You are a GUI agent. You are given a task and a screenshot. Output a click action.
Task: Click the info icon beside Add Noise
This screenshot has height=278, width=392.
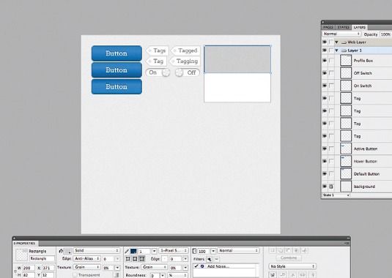(x=202, y=266)
